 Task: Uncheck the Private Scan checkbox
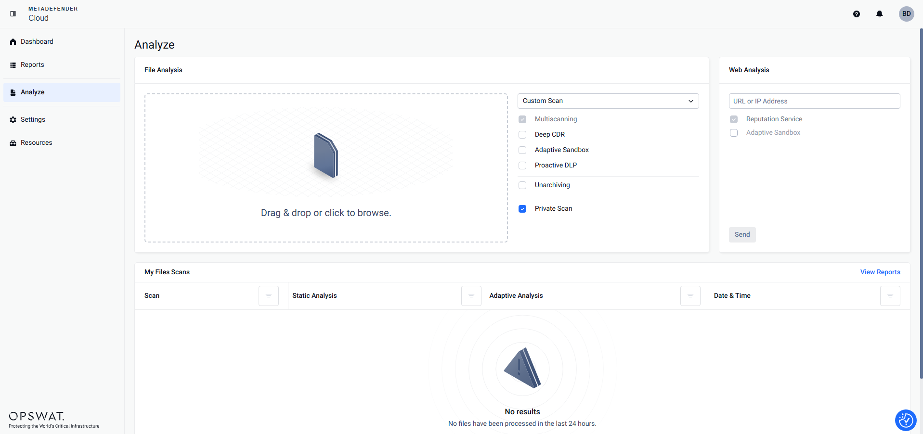[x=522, y=209]
